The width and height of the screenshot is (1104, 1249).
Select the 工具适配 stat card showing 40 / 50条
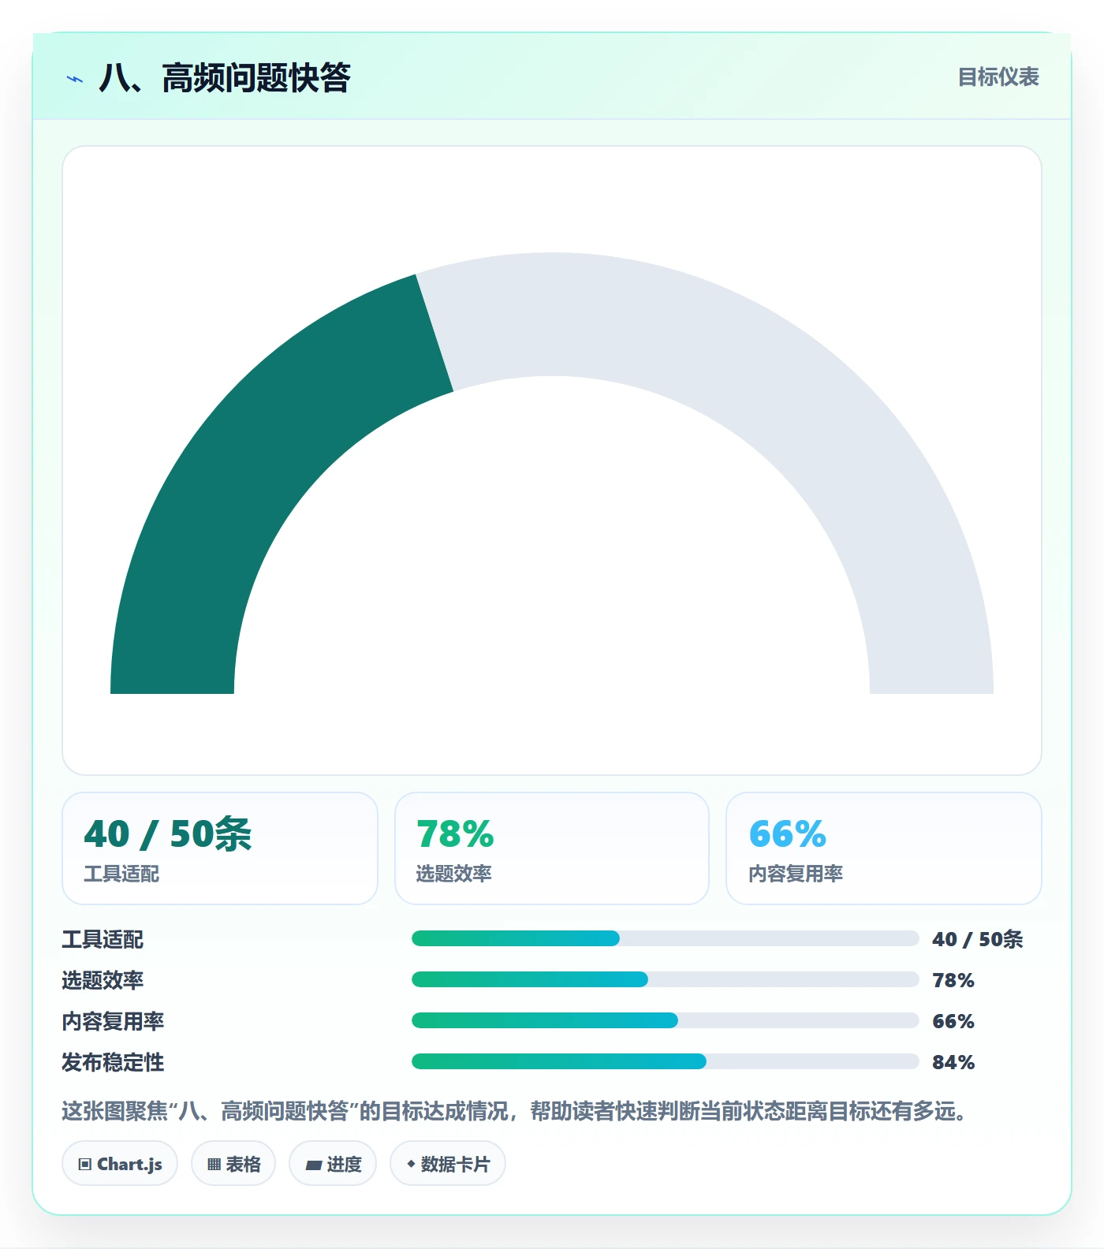[220, 848]
